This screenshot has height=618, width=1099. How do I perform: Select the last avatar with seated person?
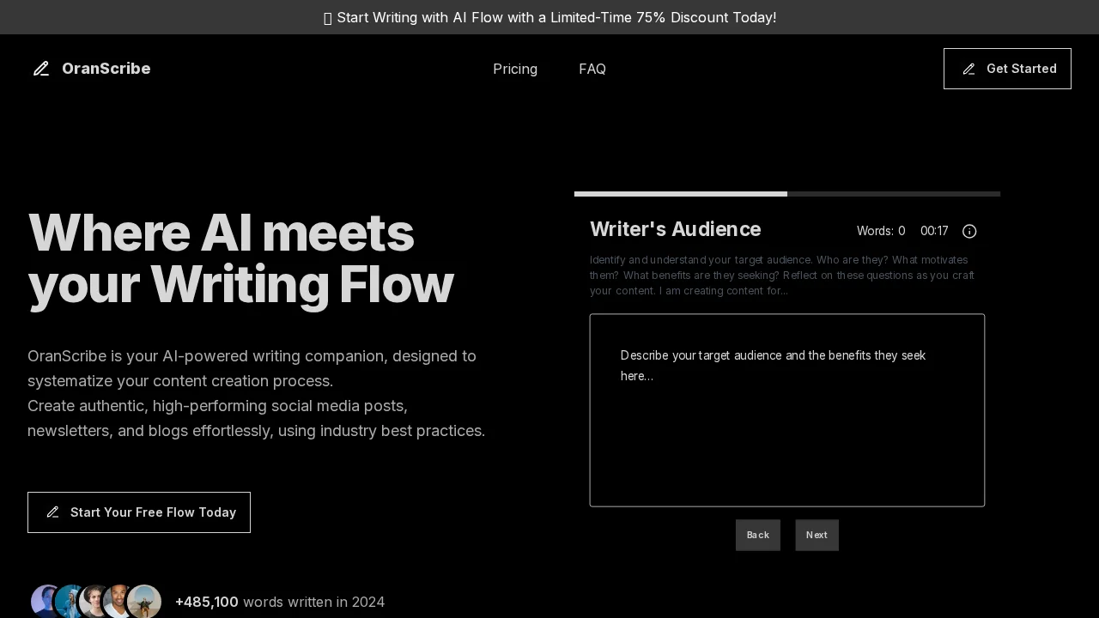coord(144,602)
